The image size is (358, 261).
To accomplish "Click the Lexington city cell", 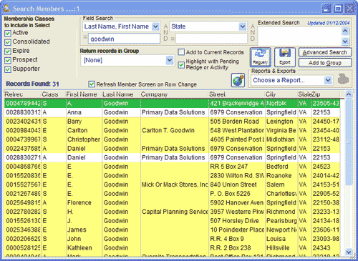I will (281, 122).
